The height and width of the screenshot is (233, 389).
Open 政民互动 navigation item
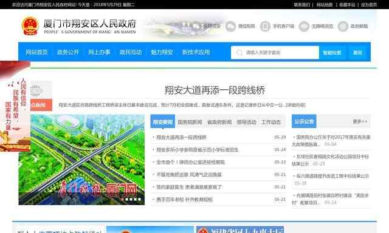[x=131, y=52]
